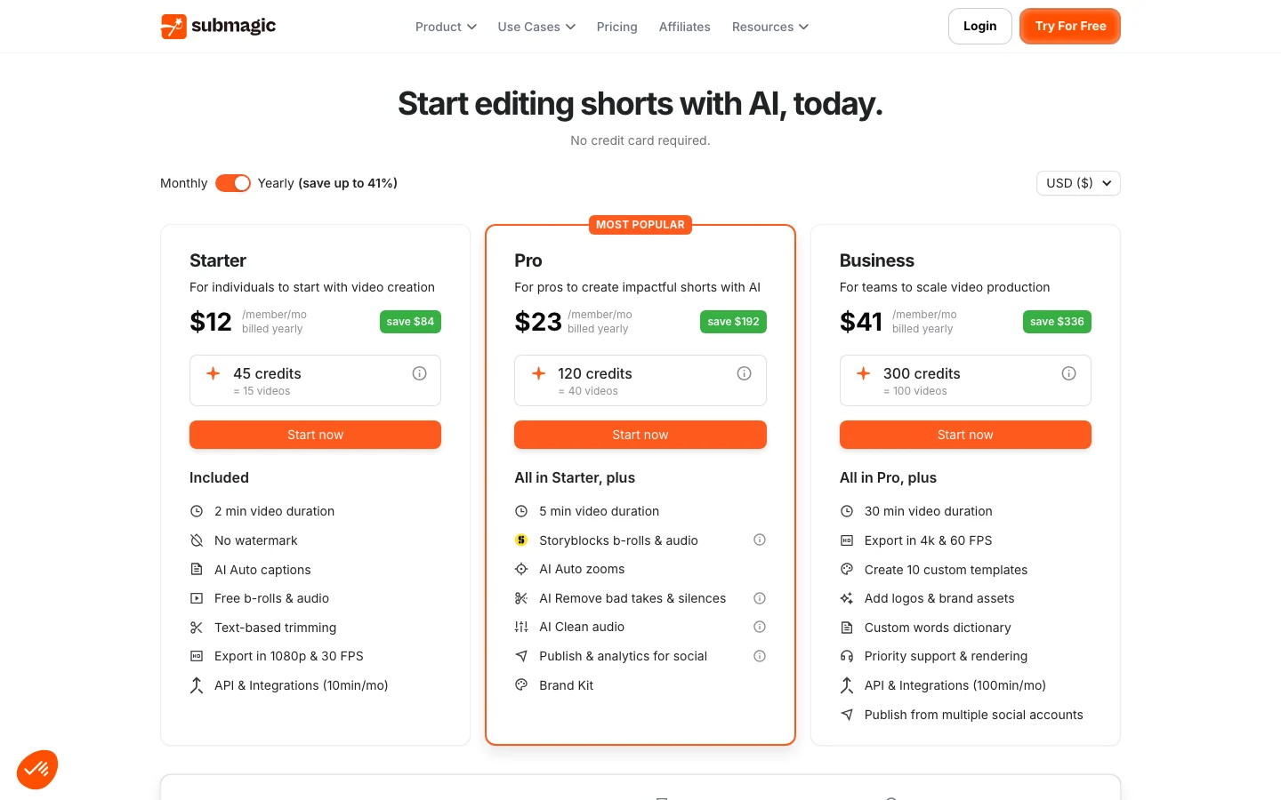The image size is (1281, 800).
Task: Click info icon beside AI Clean audio
Action: [760, 627]
